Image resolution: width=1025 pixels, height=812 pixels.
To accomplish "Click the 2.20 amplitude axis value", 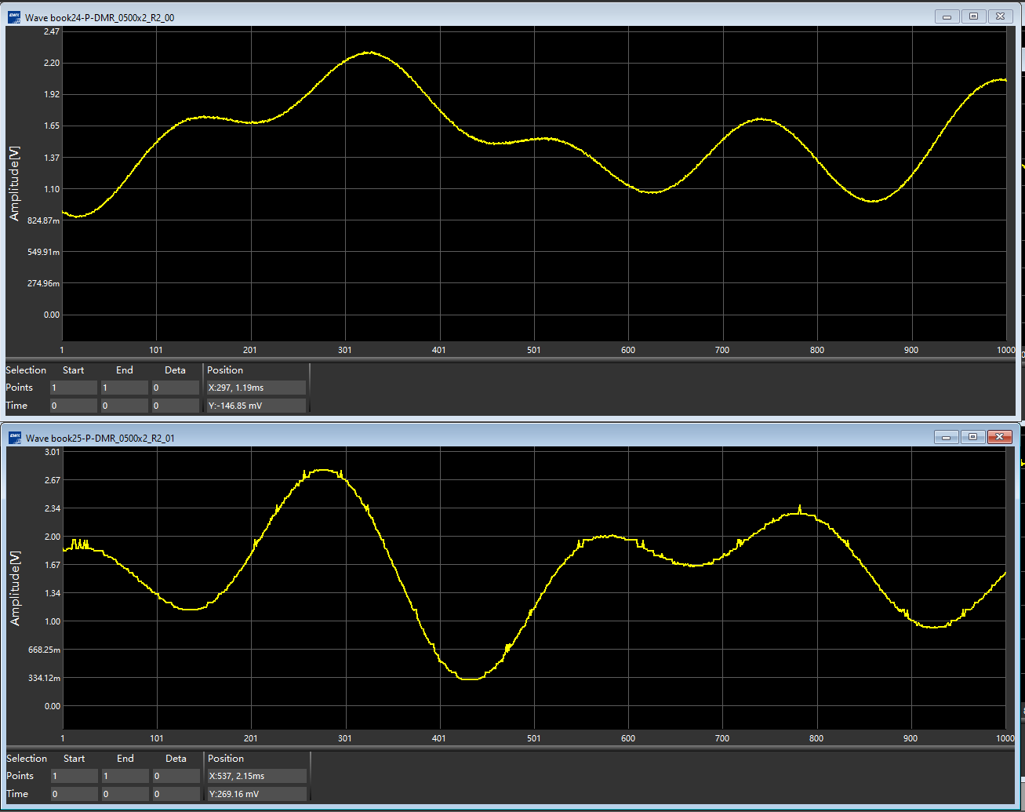I will click(x=52, y=63).
